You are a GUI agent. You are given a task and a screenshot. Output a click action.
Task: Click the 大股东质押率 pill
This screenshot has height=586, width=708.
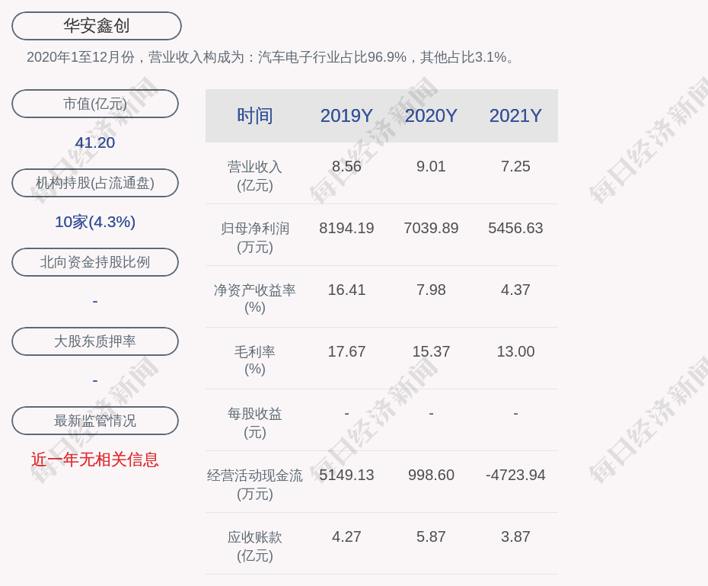tap(95, 341)
